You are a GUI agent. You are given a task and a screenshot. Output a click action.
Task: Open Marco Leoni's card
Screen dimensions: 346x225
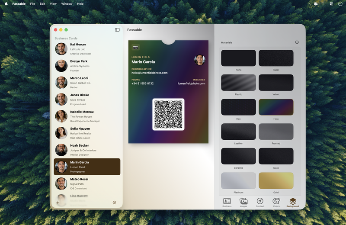click(87, 83)
